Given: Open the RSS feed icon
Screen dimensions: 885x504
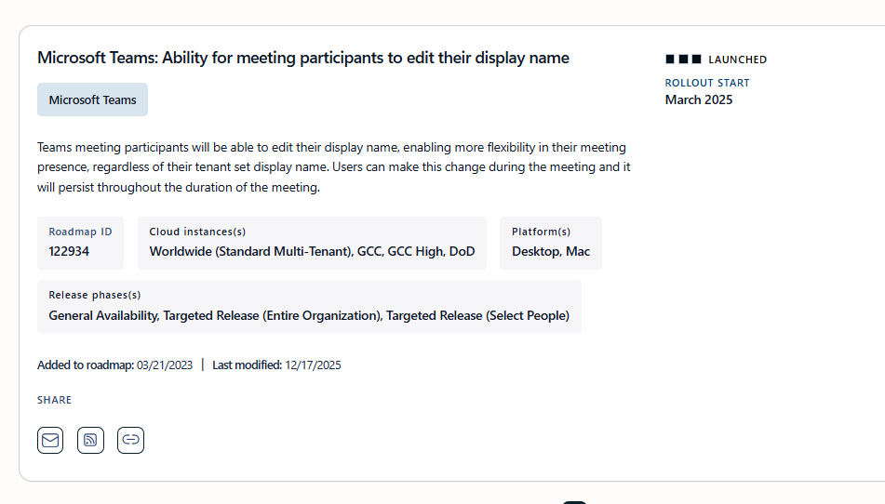Looking at the screenshot, I should 91,440.
